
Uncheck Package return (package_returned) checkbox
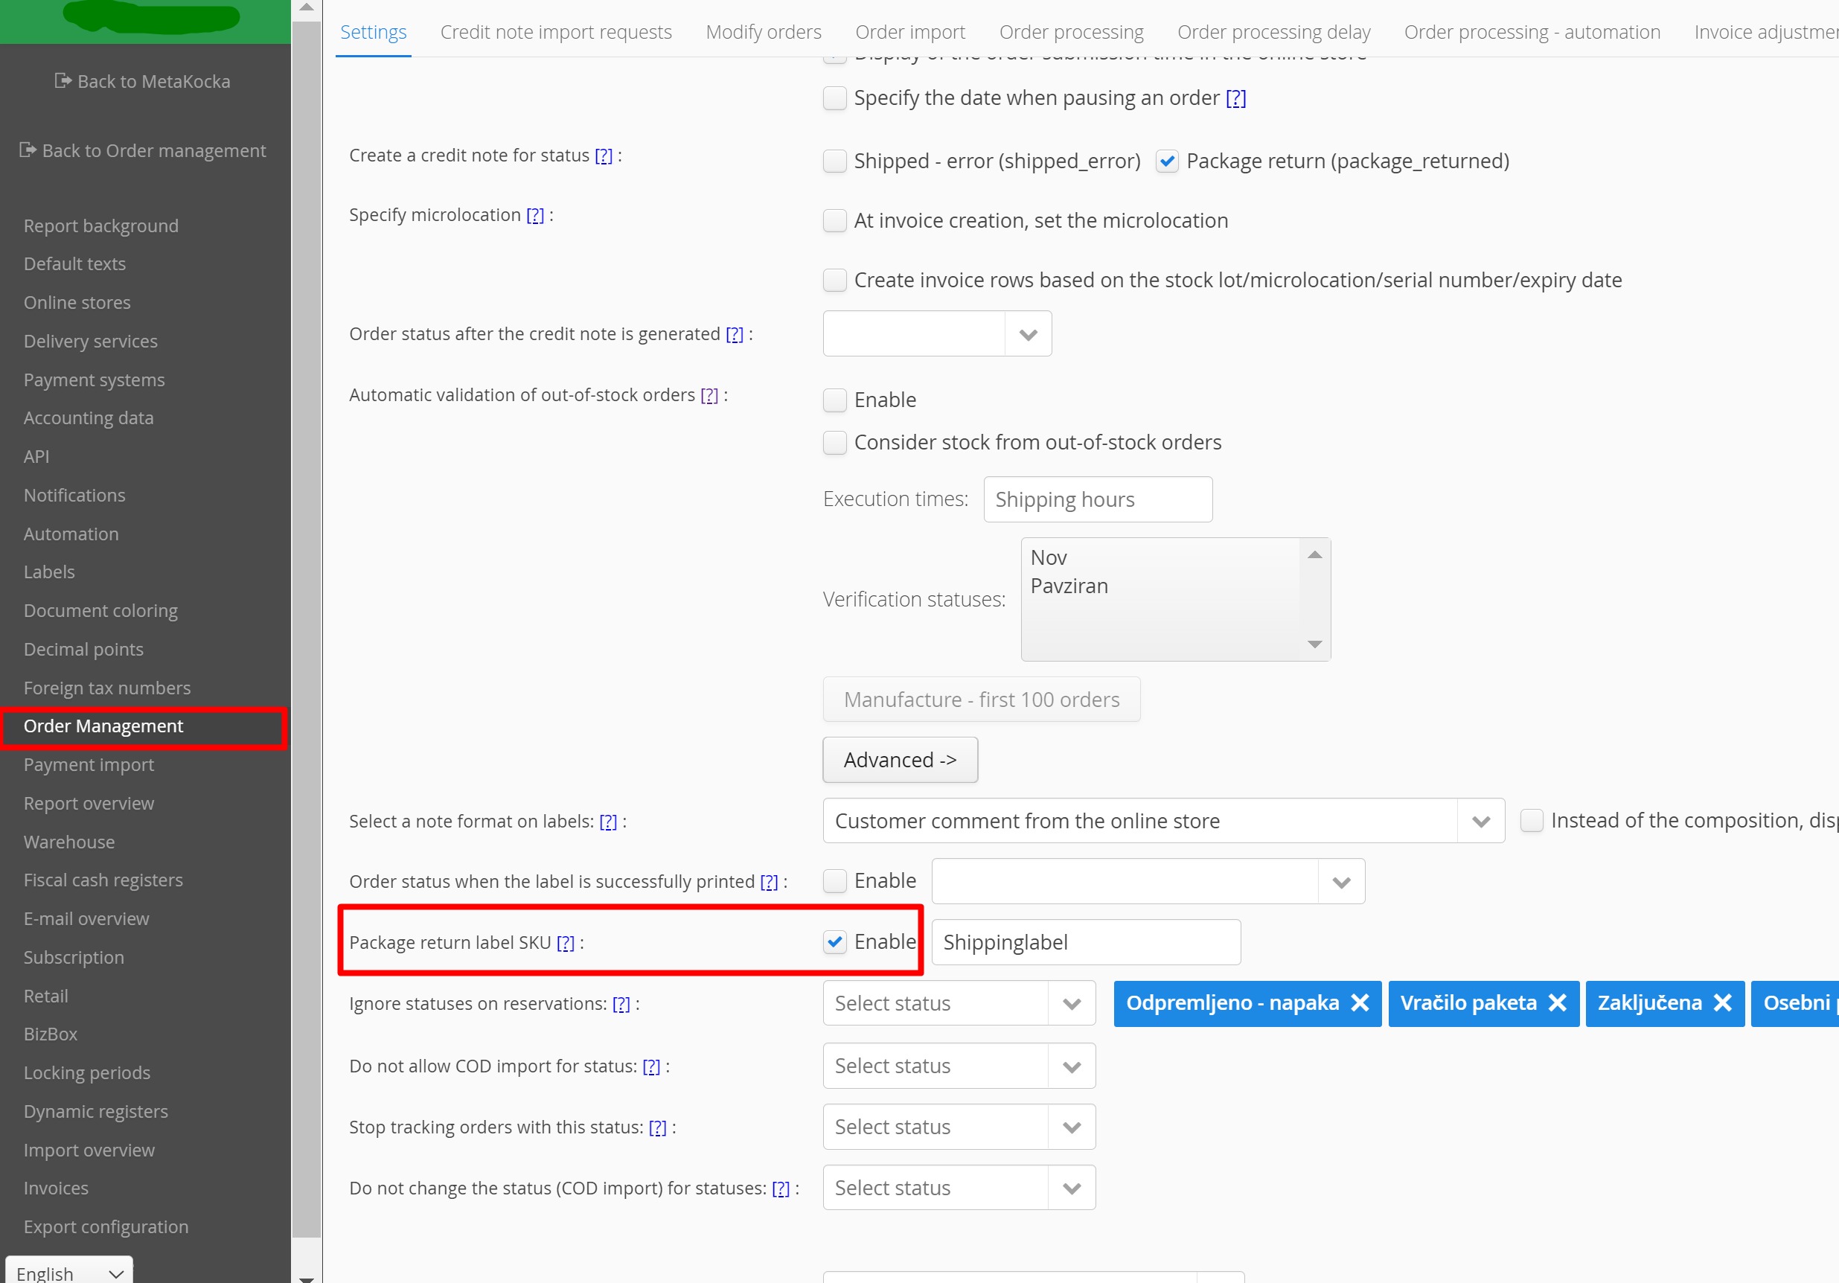1166,161
